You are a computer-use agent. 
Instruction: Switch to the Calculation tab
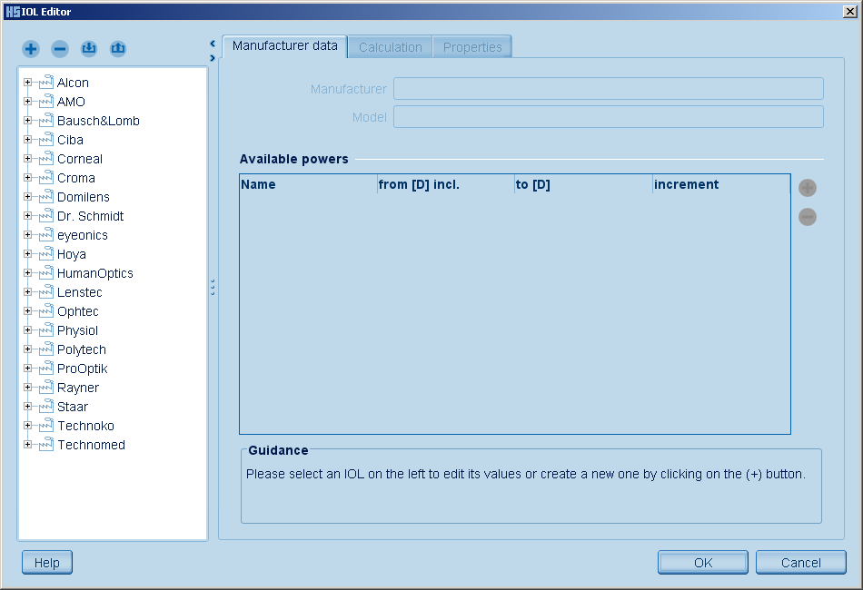pyautogui.click(x=390, y=47)
